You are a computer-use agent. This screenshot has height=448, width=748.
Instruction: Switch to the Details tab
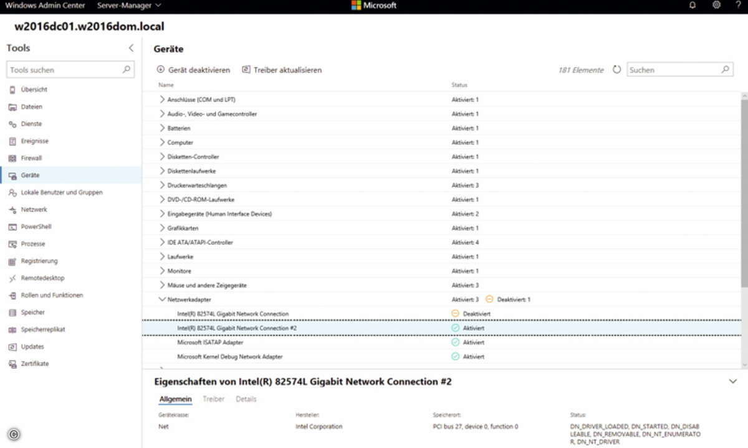click(246, 399)
